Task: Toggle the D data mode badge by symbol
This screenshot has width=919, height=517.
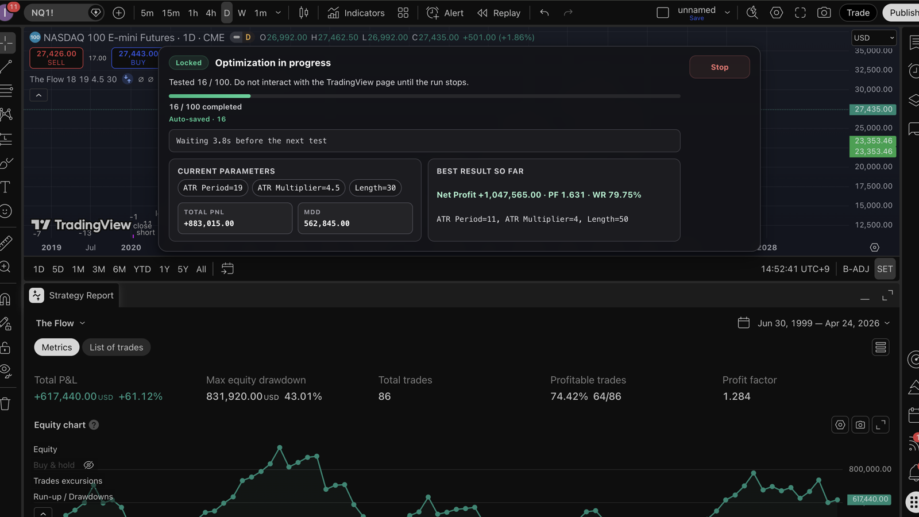Action: [x=248, y=37]
